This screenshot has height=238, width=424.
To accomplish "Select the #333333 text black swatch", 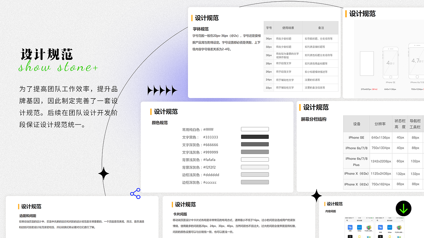I will point(255,137).
